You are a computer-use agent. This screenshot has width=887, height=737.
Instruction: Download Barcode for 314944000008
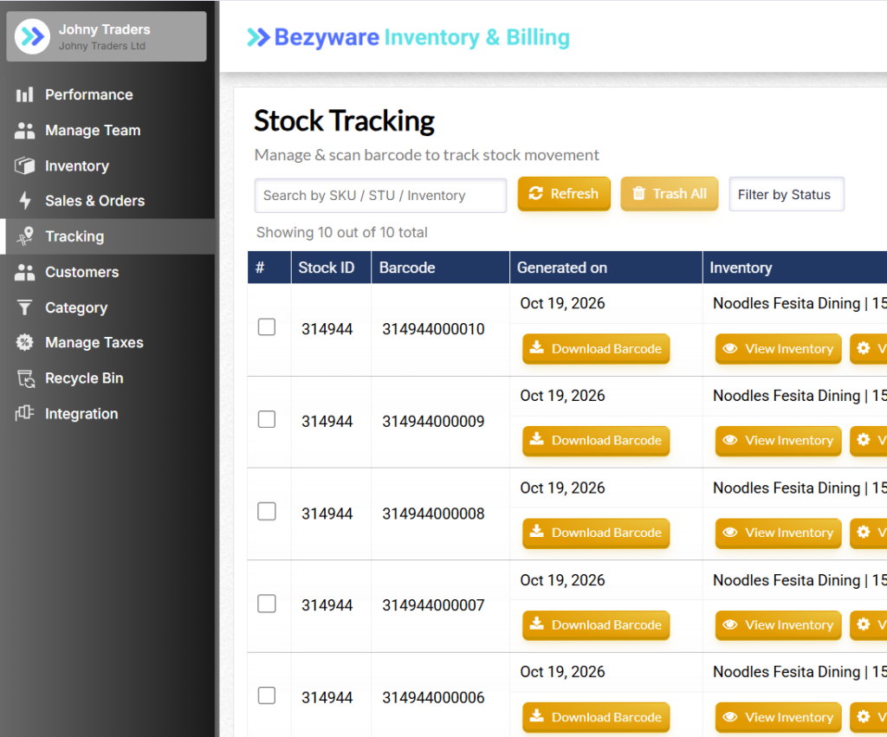[x=596, y=533]
